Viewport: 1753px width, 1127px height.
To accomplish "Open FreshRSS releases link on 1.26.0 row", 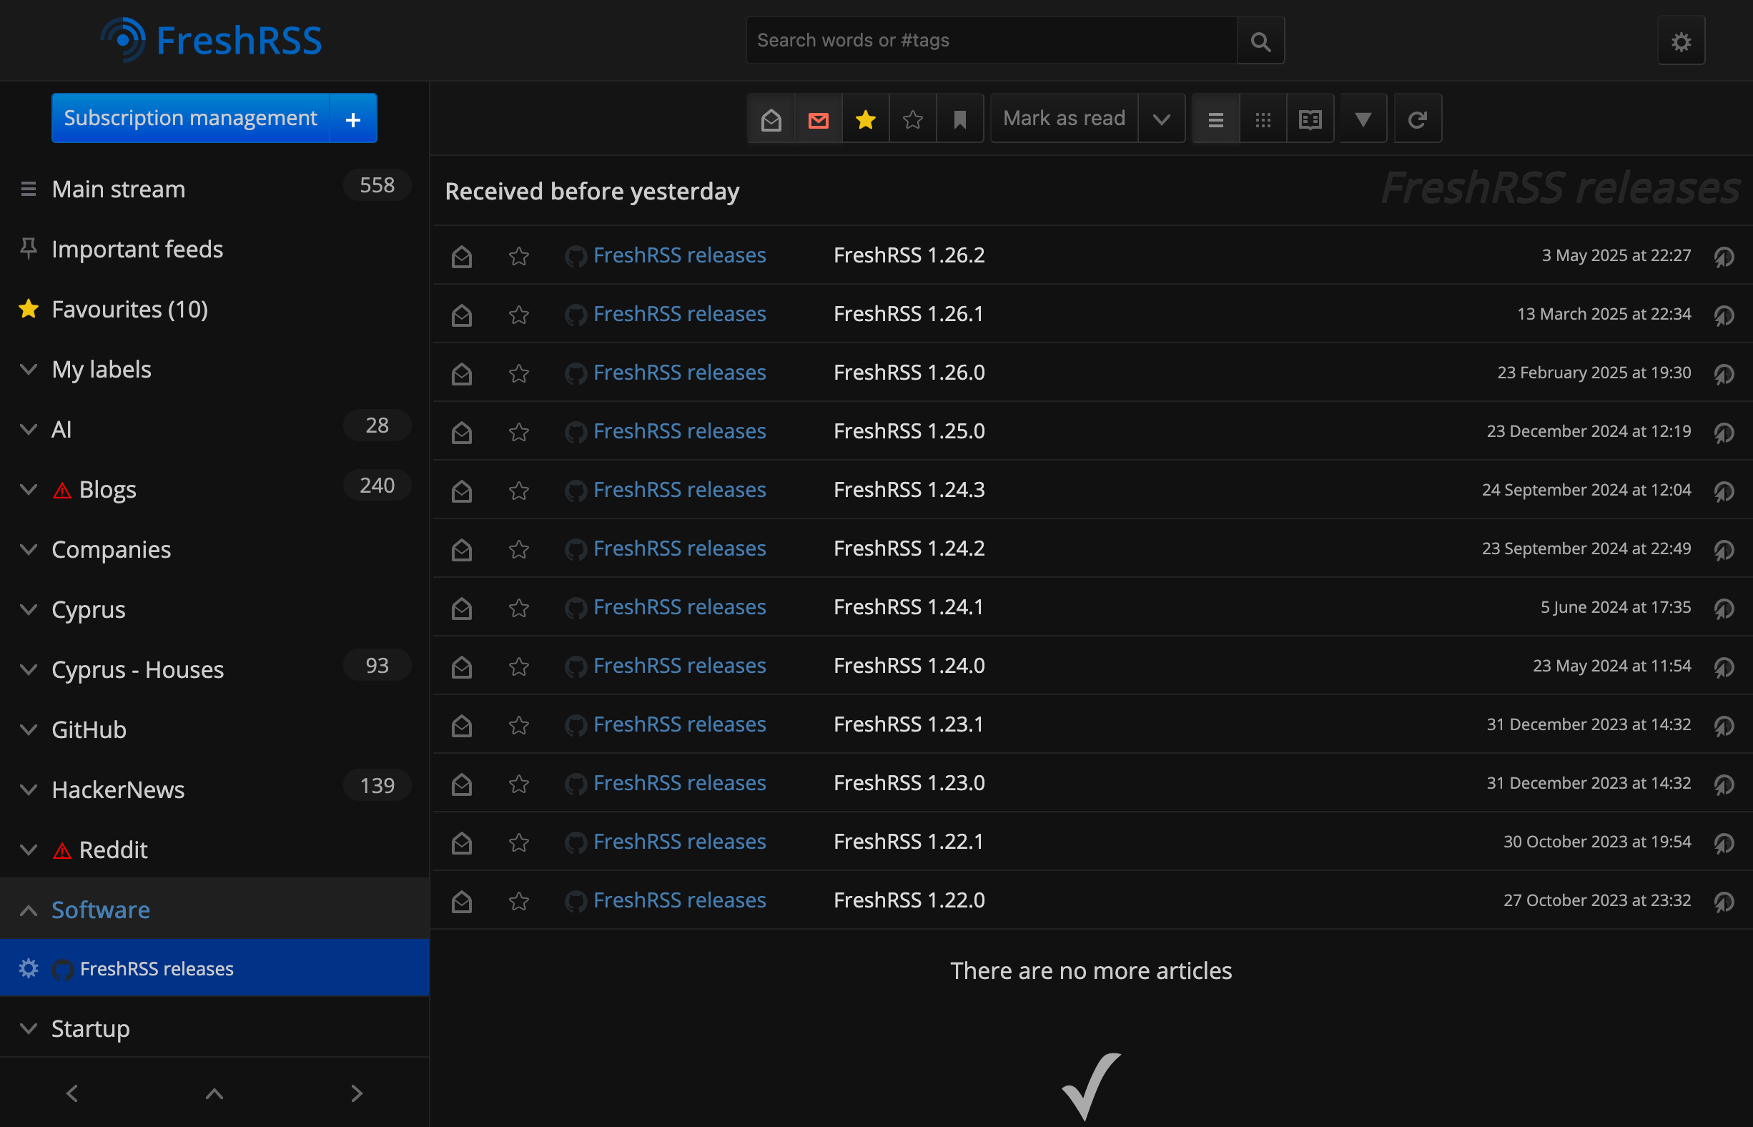I will click(x=679, y=373).
